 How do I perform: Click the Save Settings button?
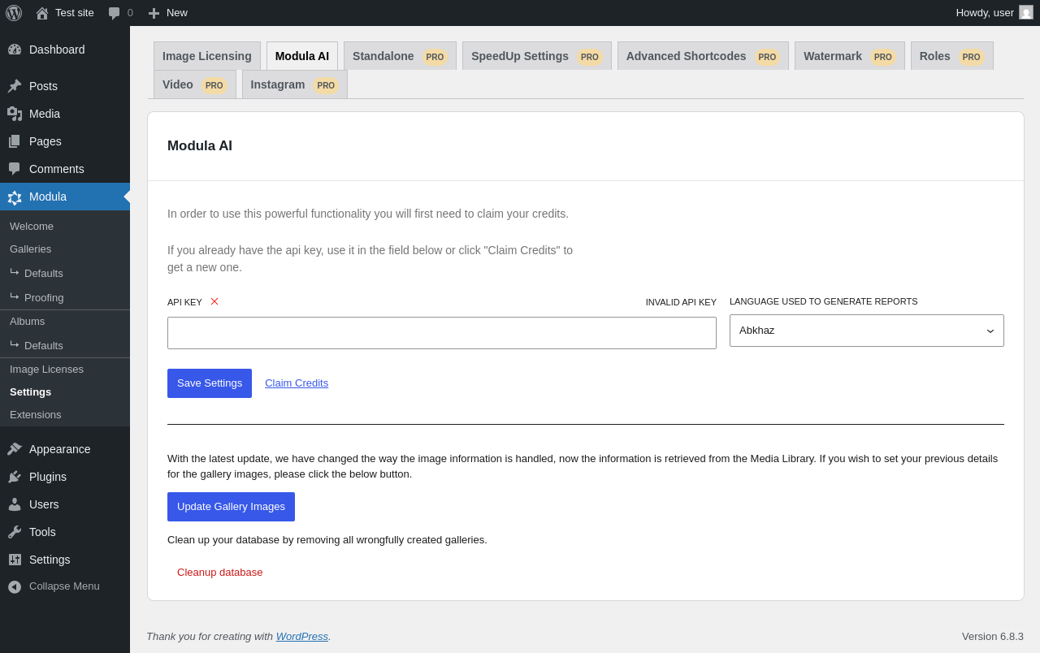click(x=210, y=383)
